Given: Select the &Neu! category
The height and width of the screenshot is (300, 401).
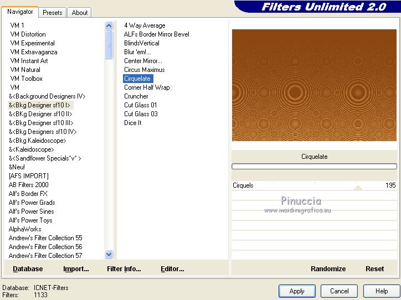Looking at the screenshot, I should click(17, 167).
